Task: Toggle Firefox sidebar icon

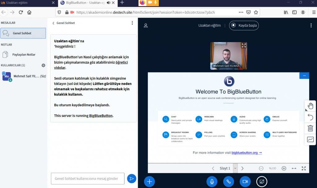Action: click(x=294, y=12)
